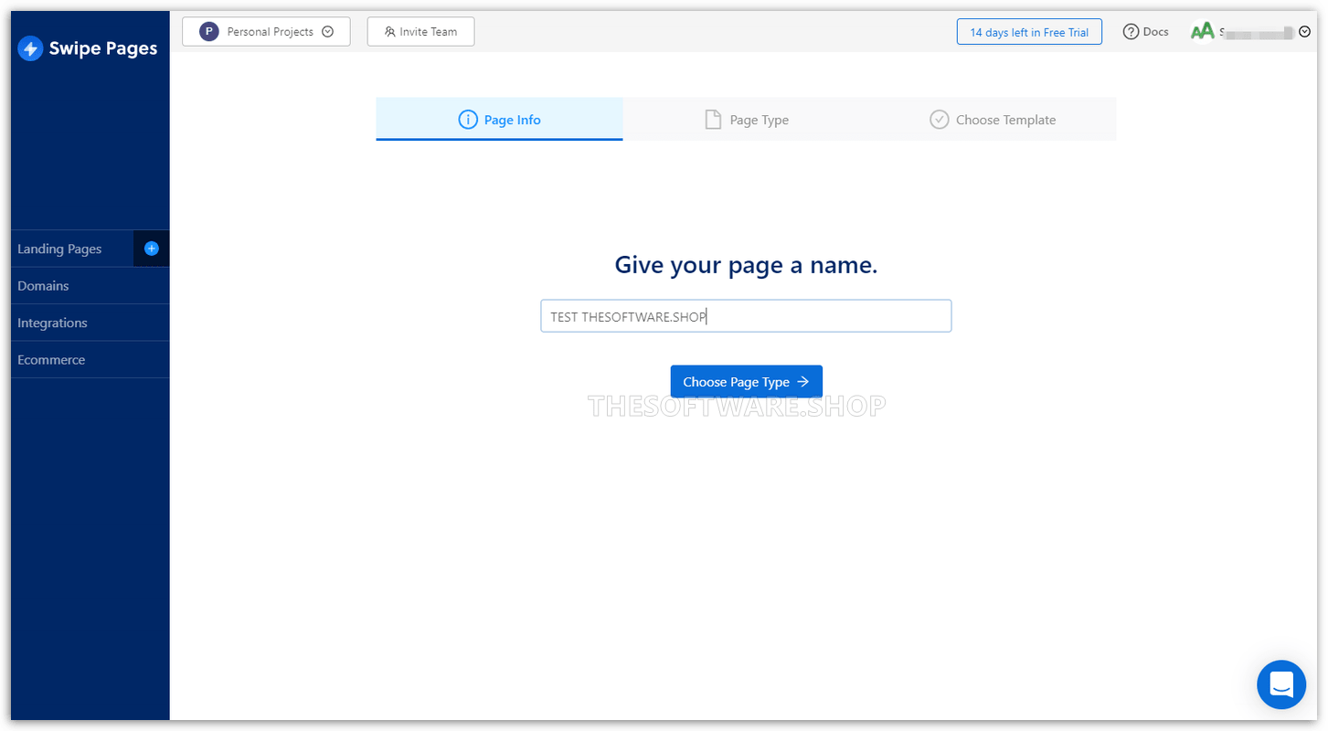Go to Domains in the sidebar
Screen dimensions: 1328x731
[43, 286]
